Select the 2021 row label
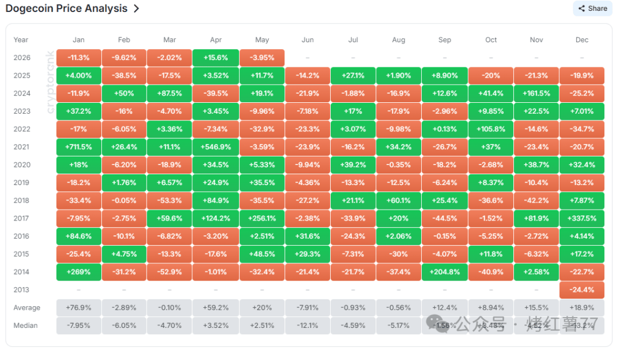Screen dimensions: 618x349 point(21,147)
